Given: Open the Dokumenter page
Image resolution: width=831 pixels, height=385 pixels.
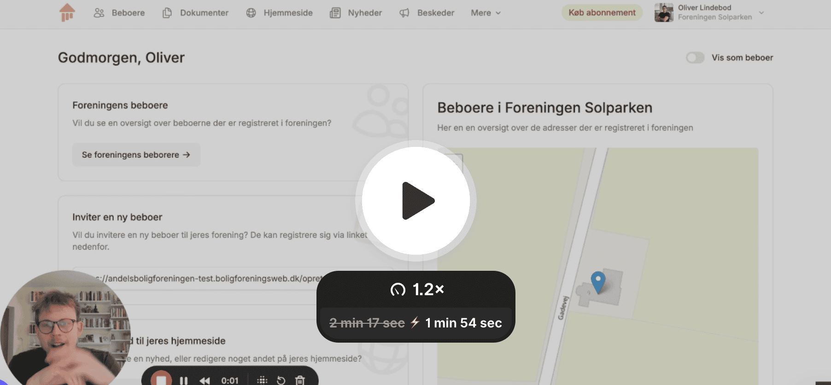Looking at the screenshot, I should pyautogui.click(x=196, y=13).
